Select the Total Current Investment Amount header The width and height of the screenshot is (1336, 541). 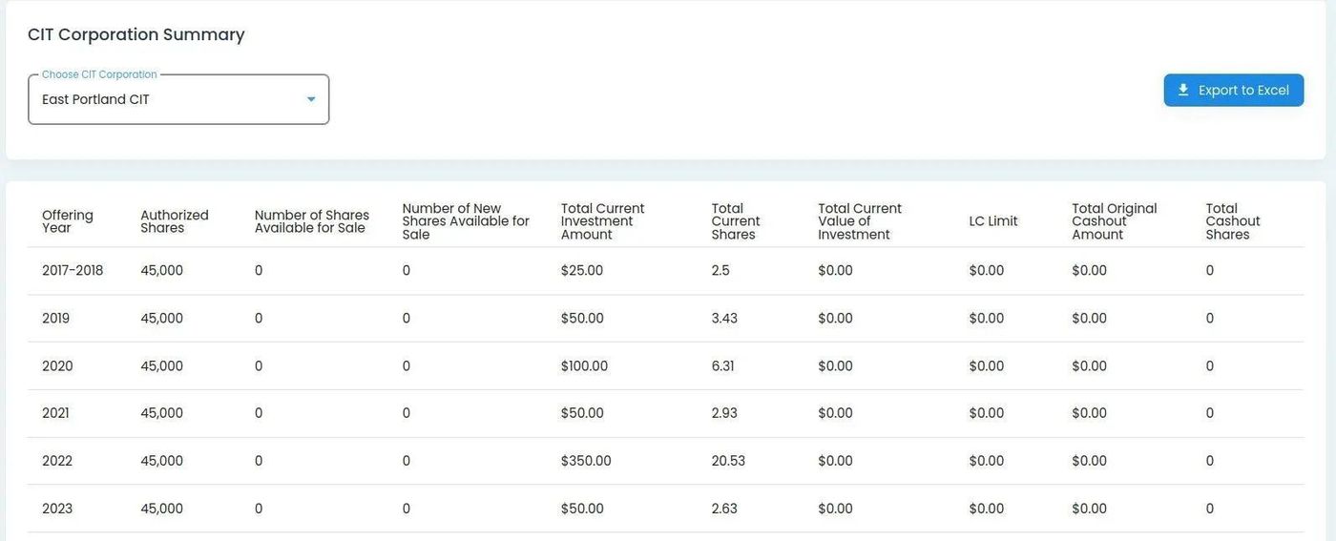[602, 221]
